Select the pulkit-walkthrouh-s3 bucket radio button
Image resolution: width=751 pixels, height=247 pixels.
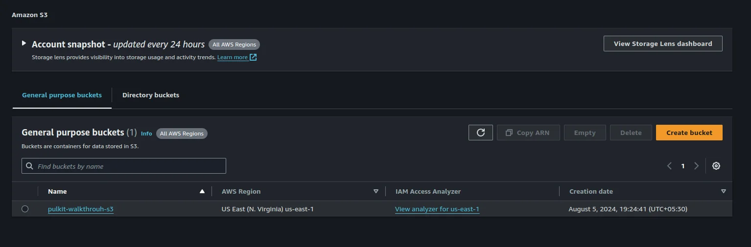click(x=25, y=209)
